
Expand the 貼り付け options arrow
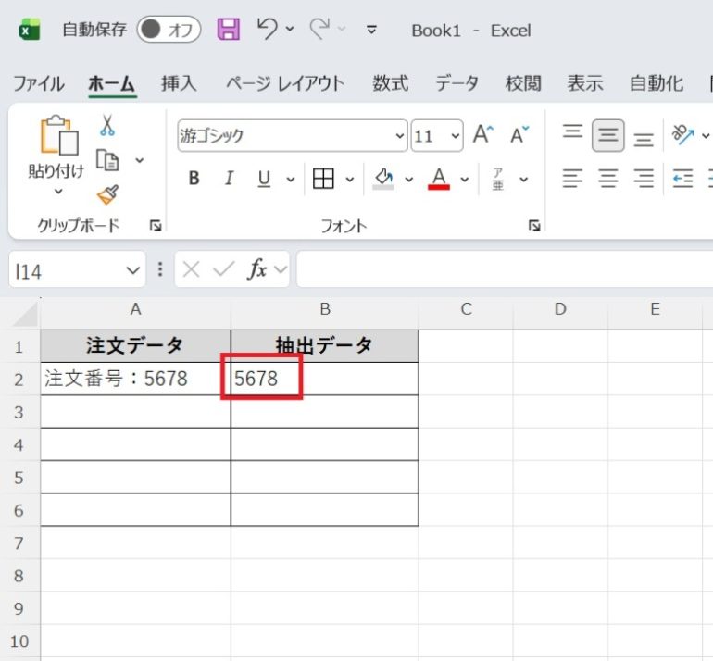pos(58,192)
